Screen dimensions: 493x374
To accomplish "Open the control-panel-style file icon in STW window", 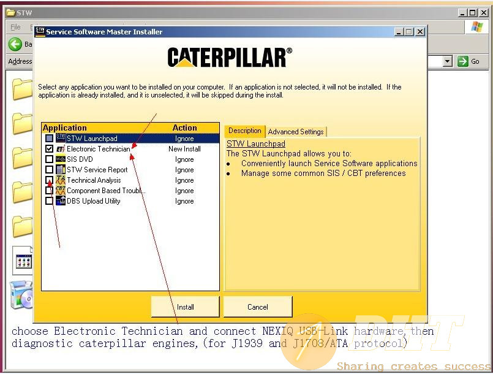I will click(x=23, y=261).
